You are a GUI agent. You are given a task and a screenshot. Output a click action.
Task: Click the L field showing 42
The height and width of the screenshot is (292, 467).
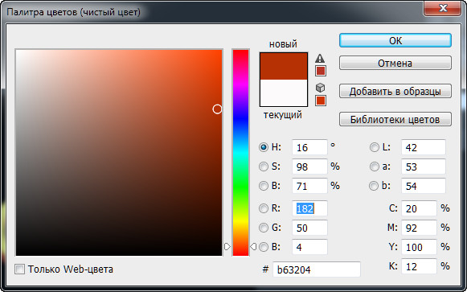424,147
